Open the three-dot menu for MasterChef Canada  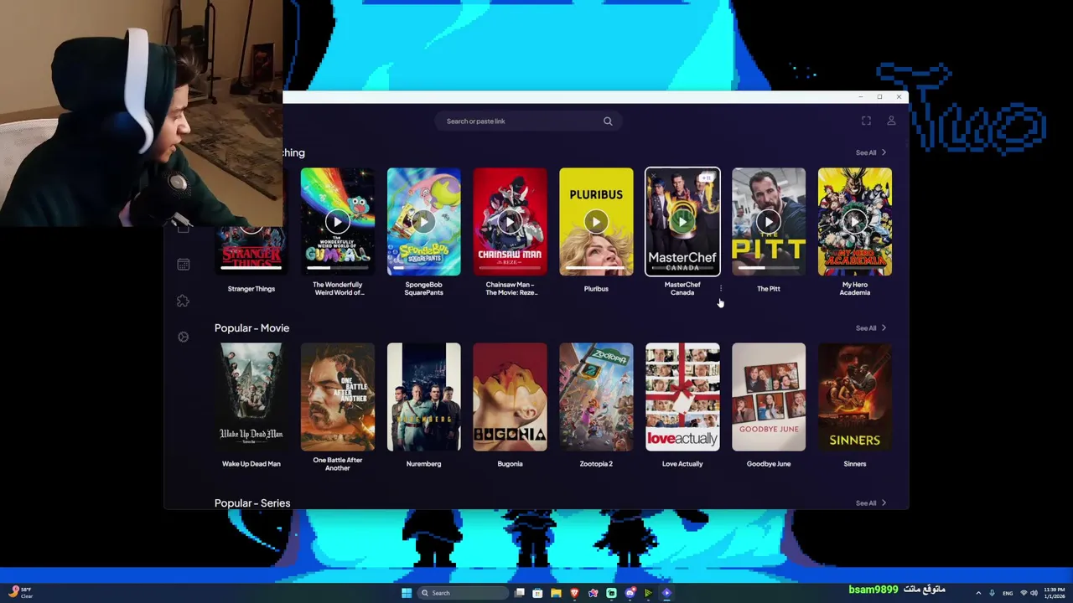pos(721,288)
